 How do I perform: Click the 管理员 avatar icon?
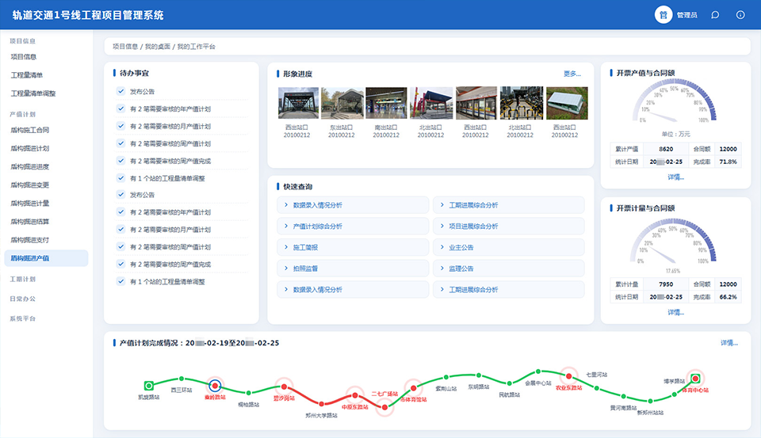[x=663, y=14]
